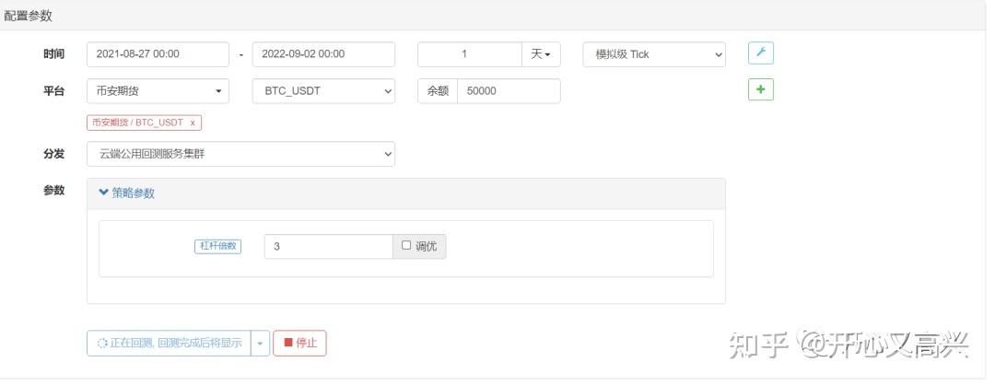This screenshot has width=995, height=386.
Task: Remove the 币安期货 / BTC_USDT tag via x
Action: tap(193, 122)
